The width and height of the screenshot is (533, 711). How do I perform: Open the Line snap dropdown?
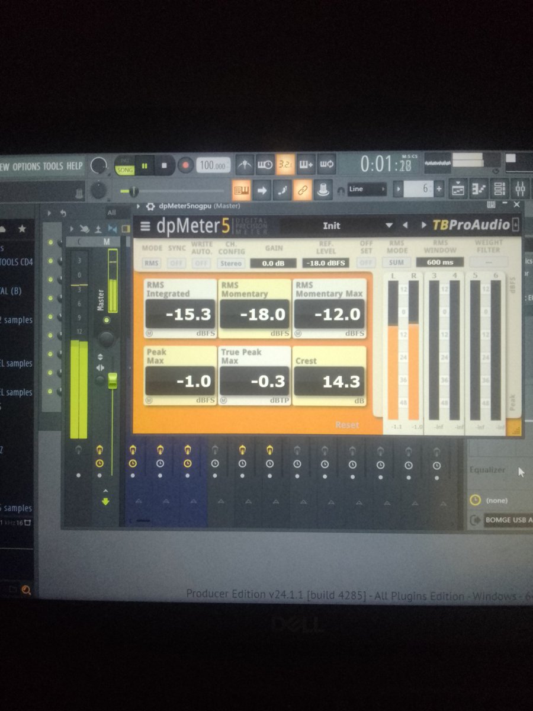(x=367, y=190)
